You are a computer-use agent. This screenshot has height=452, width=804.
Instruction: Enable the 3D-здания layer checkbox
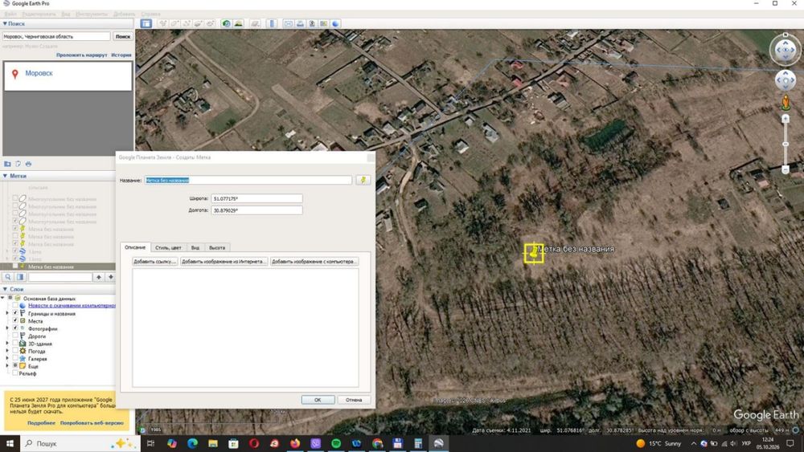coord(14,344)
